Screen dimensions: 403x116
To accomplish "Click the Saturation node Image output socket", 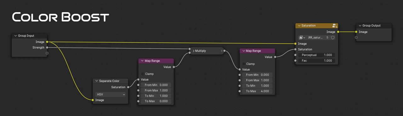I will coord(338,32).
